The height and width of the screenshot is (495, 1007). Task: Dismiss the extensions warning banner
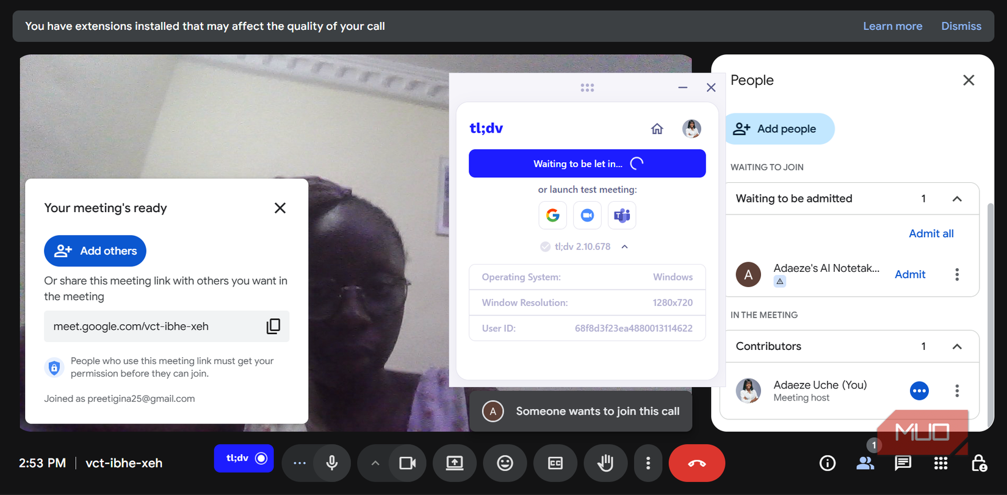(961, 26)
